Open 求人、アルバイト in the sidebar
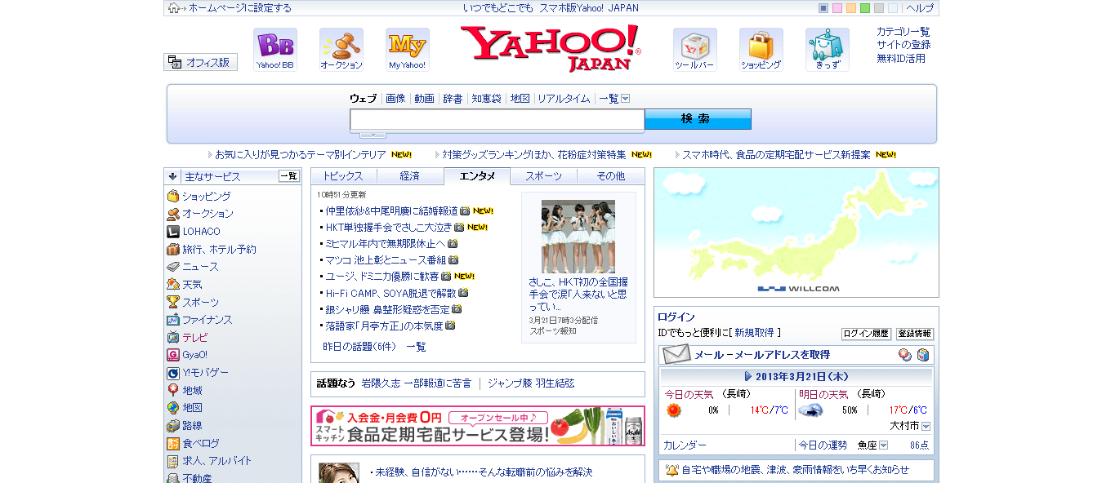The height and width of the screenshot is (483, 1102). (x=216, y=461)
